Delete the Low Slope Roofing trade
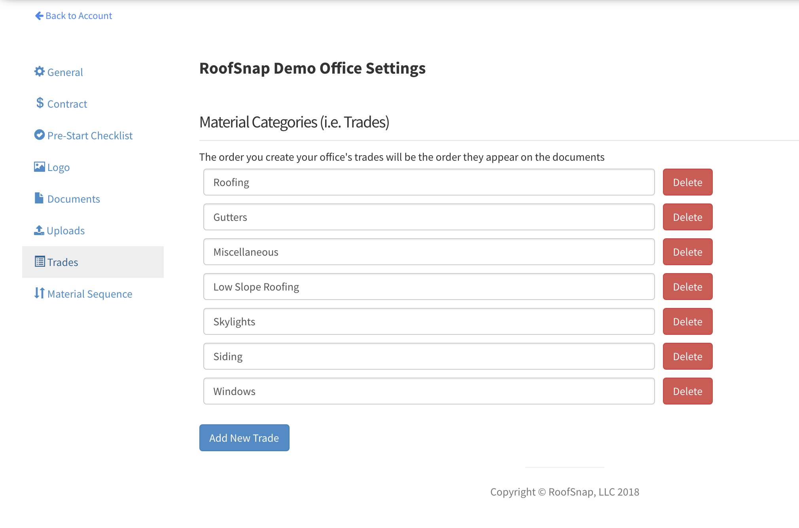 click(x=688, y=287)
